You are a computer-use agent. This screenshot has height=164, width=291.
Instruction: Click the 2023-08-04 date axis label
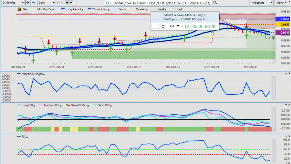click(x=57, y=67)
